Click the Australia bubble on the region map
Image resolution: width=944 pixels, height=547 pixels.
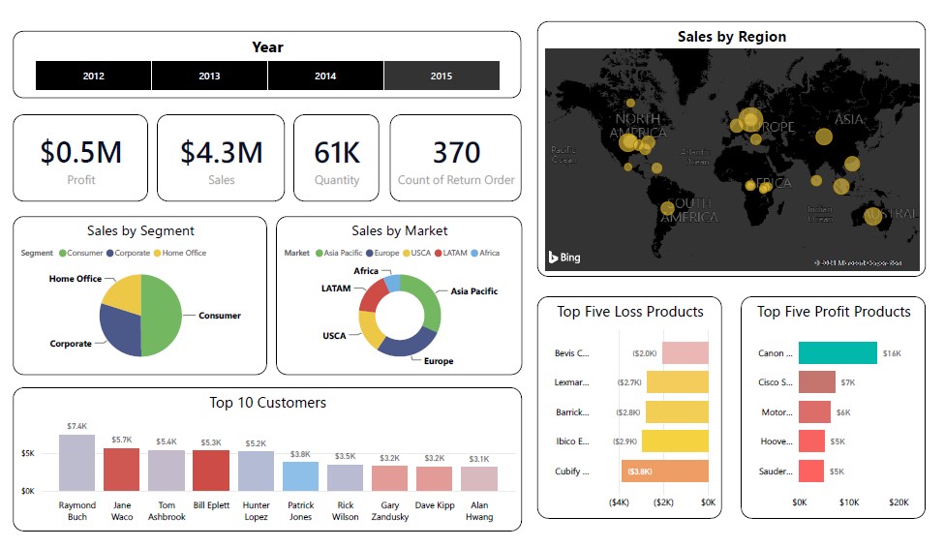[x=872, y=215]
